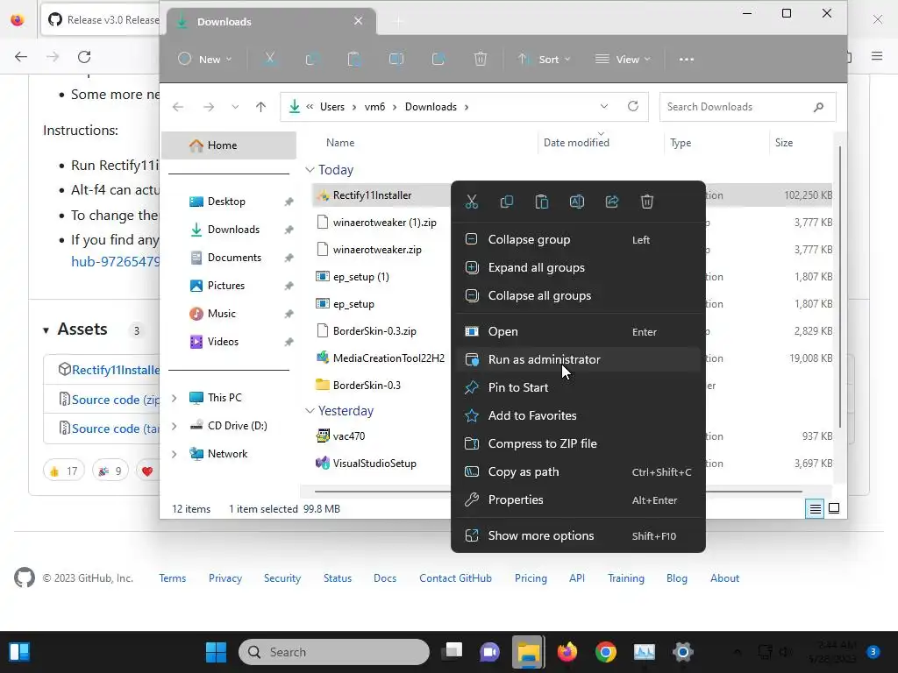Click the Paste icon in the context menu
This screenshot has height=673, width=898.
(542, 202)
